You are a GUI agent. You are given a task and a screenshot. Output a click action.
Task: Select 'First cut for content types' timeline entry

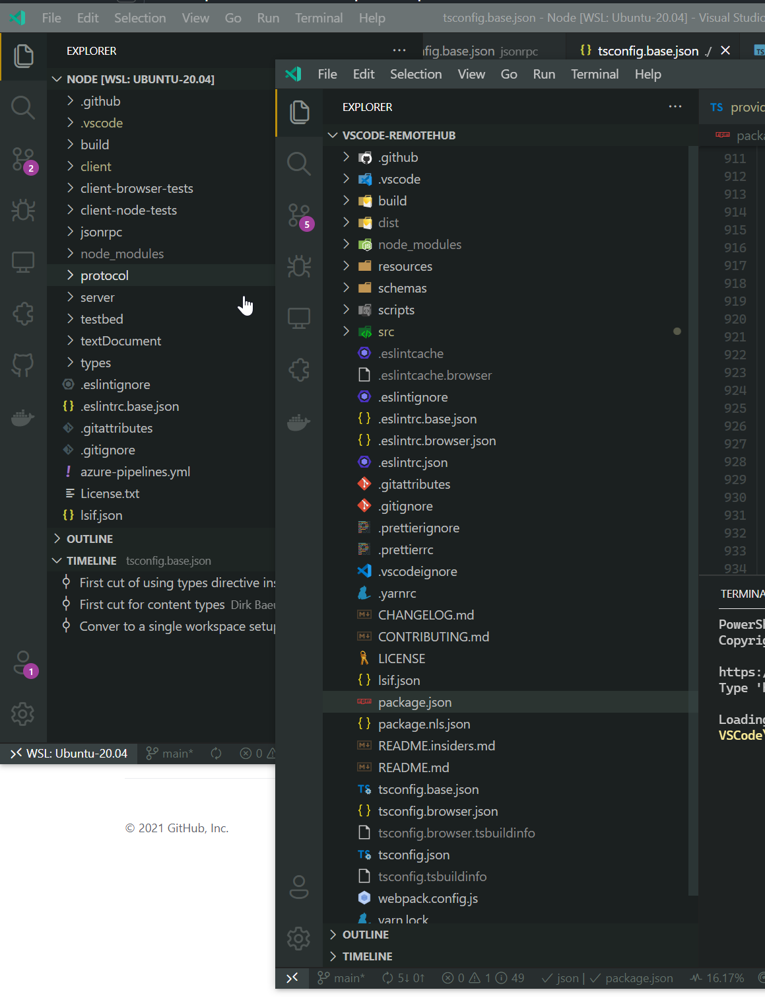[161, 604]
